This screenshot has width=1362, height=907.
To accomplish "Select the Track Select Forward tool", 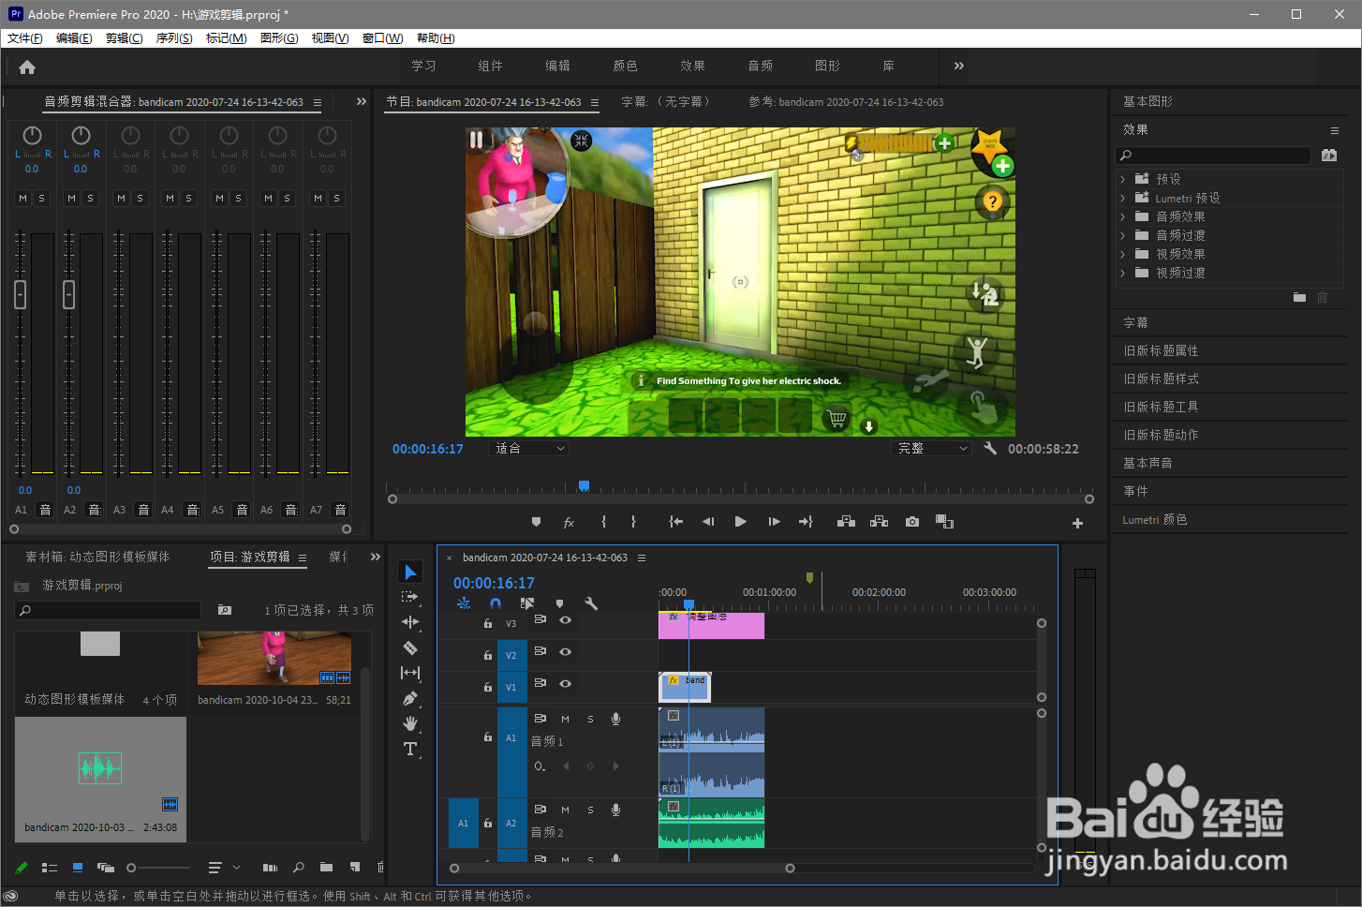I will point(410,597).
